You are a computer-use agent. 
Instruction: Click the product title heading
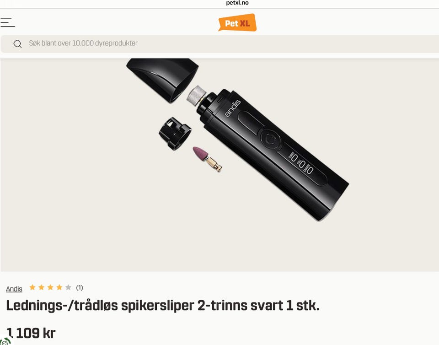pos(163,306)
